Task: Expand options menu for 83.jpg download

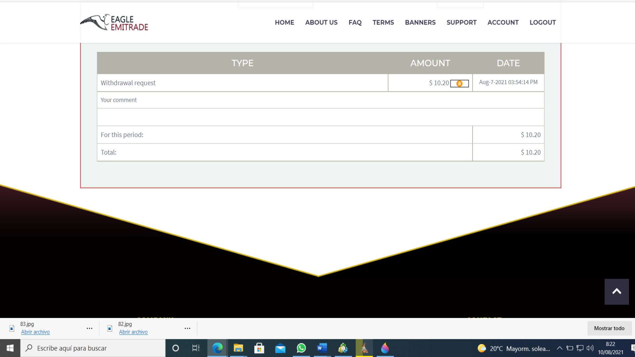Action: tap(89, 328)
